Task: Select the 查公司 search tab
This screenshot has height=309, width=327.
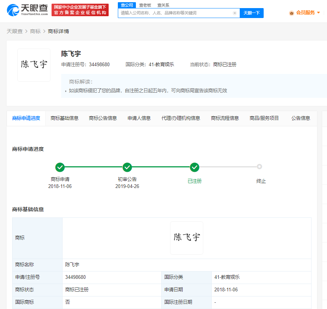Action: pos(127,5)
